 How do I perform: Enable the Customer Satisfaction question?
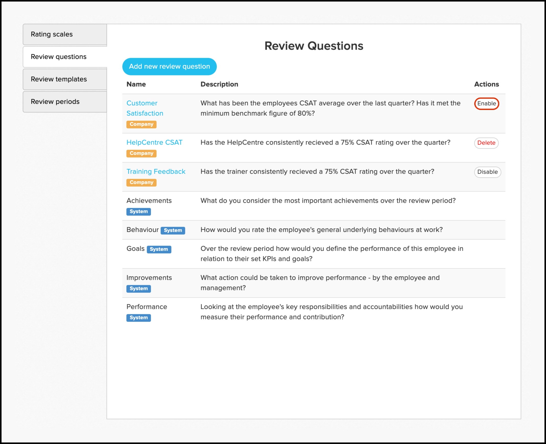pos(486,104)
